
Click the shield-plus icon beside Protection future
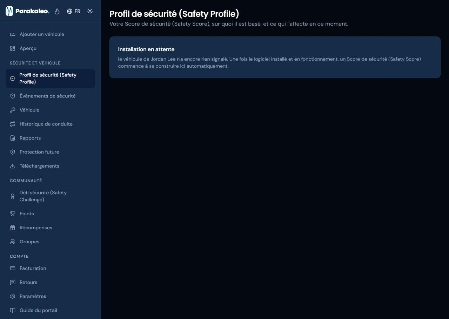13,152
